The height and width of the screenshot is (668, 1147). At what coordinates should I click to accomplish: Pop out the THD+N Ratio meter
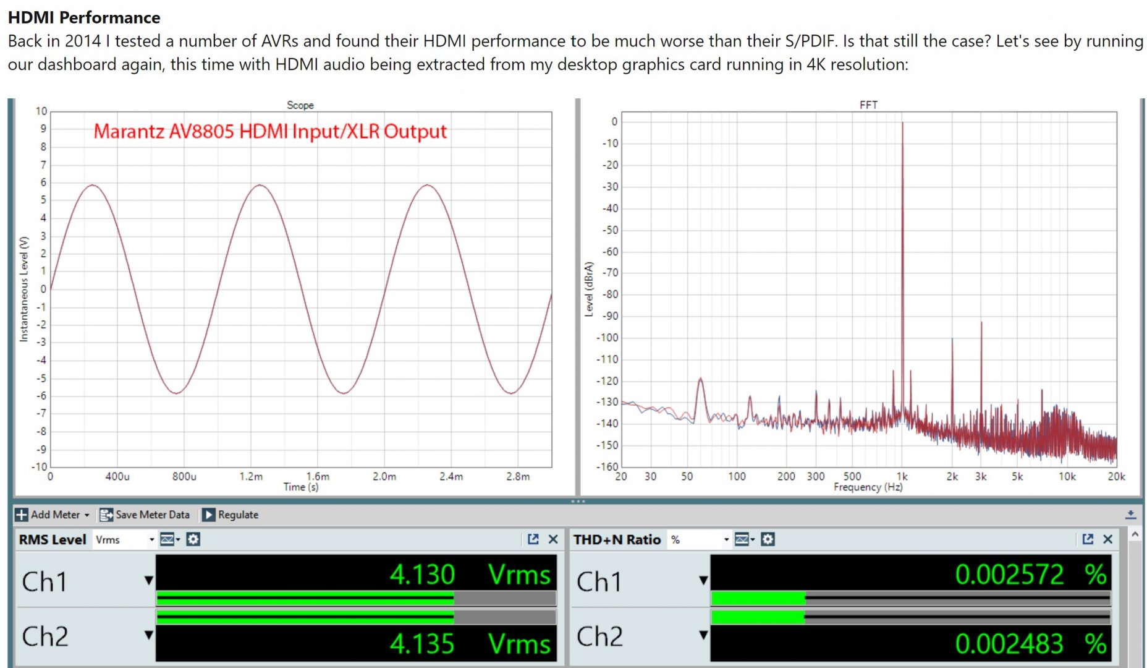point(1088,539)
